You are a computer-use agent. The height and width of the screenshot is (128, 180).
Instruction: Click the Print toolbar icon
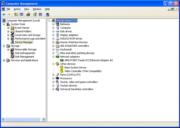[28, 14]
